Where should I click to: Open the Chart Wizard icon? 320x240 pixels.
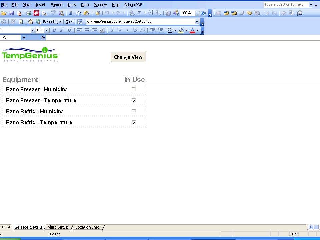click(168, 13)
